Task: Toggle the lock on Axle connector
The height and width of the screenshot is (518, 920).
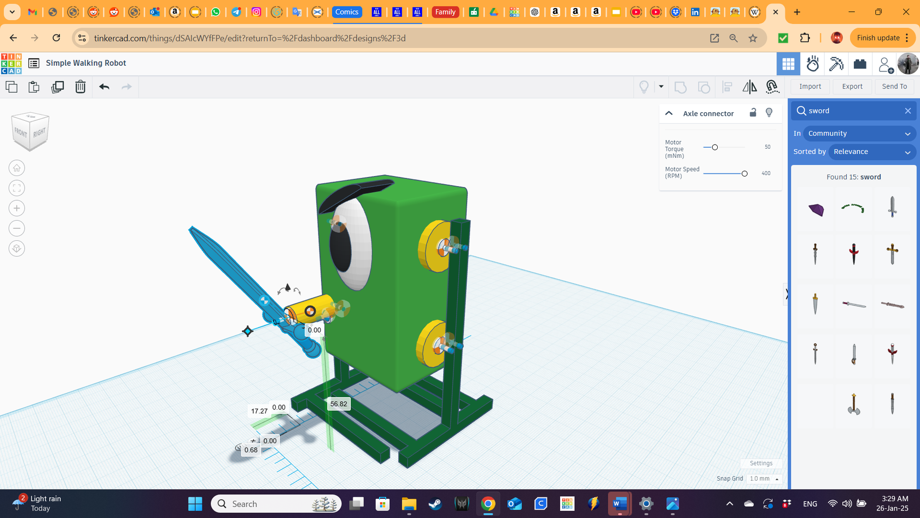Action: click(753, 112)
